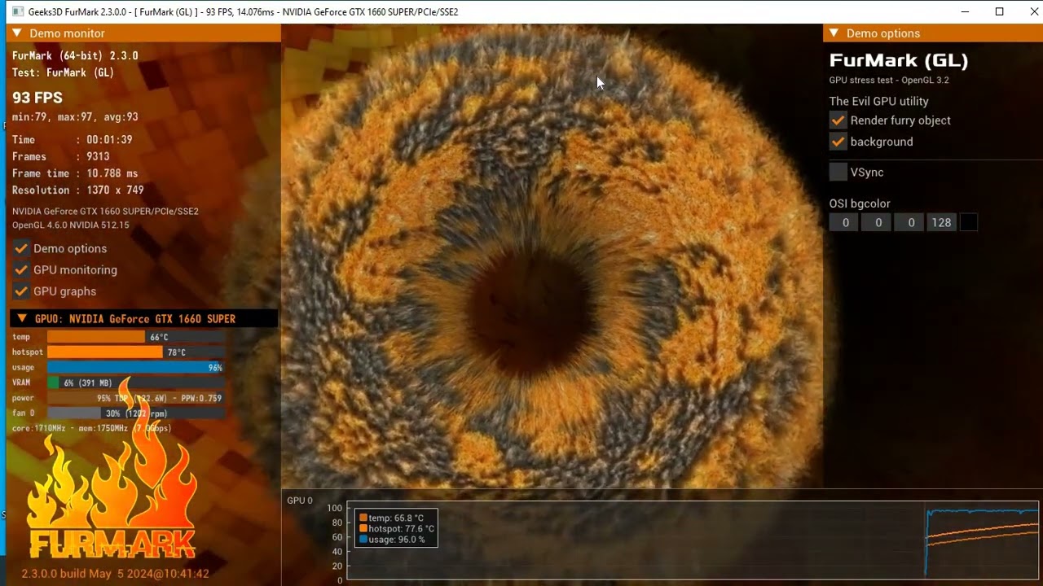Click the GPU stress test - OpenGL 3.2 text
Image resolution: width=1043 pixels, height=586 pixels.
point(889,80)
